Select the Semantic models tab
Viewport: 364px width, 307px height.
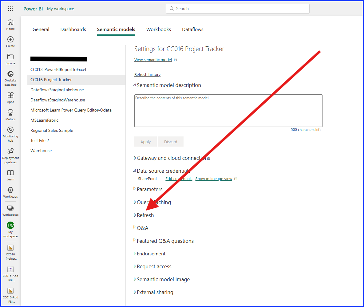(x=116, y=30)
